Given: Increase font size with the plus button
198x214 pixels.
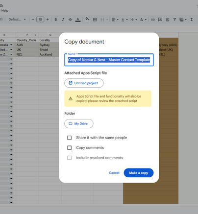Looking at the screenshot, I should point(48,20).
